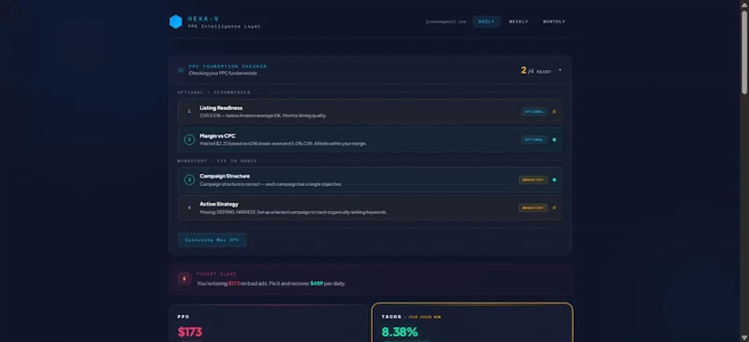Click the green status dot on Campaign Structure row
Viewport: 749px width, 342px height.
point(554,179)
